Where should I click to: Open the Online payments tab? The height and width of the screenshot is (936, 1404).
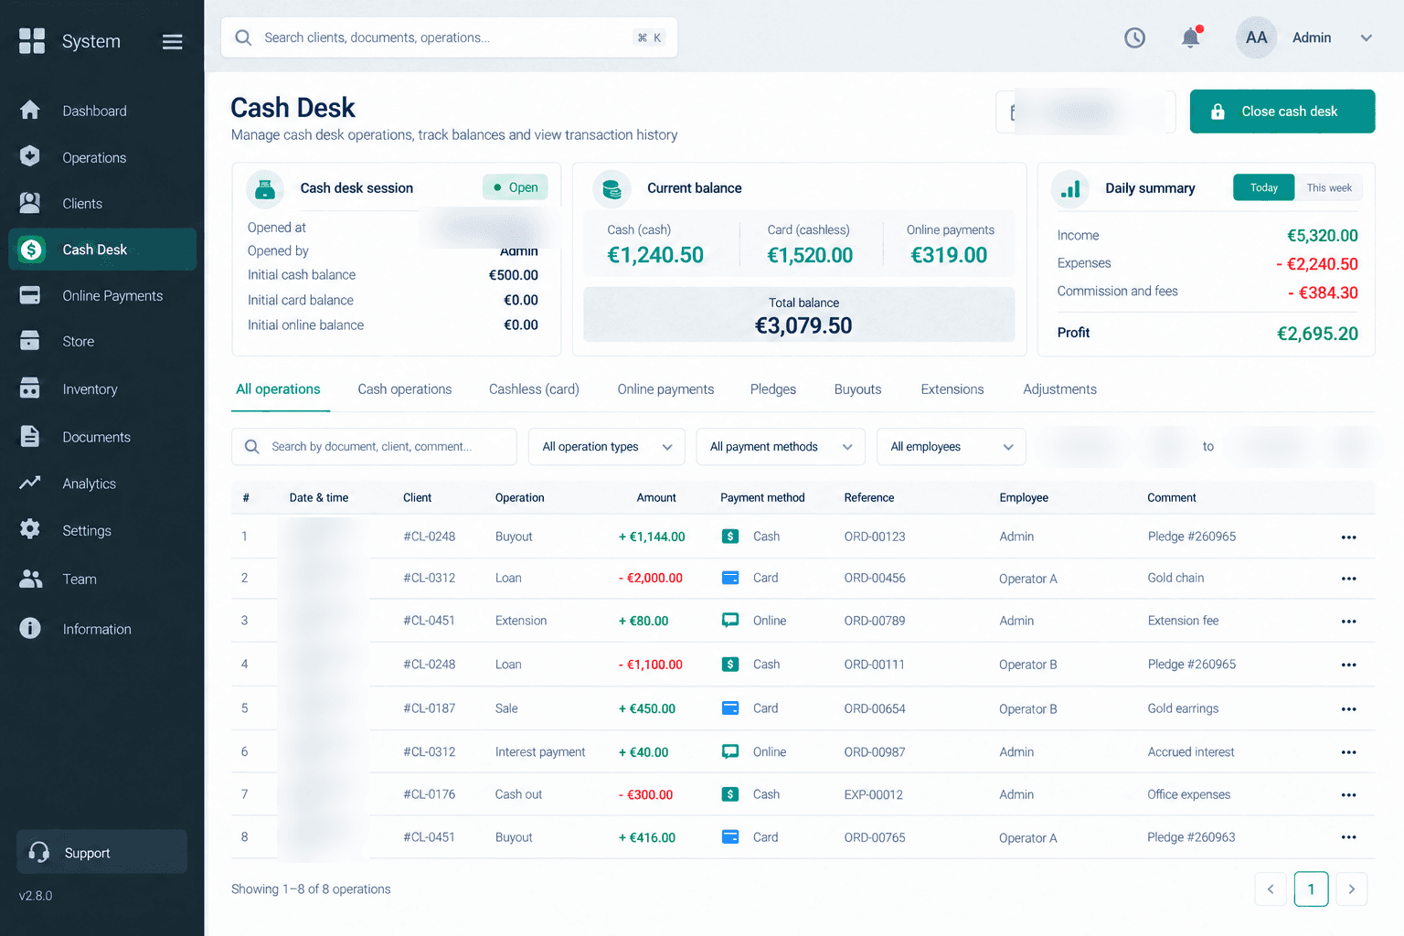click(665, 389)
